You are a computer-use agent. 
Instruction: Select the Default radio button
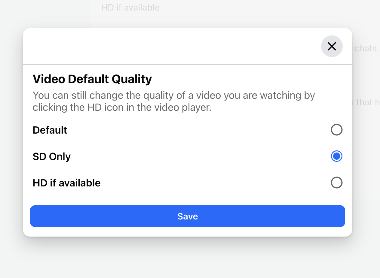pos(336,130)
